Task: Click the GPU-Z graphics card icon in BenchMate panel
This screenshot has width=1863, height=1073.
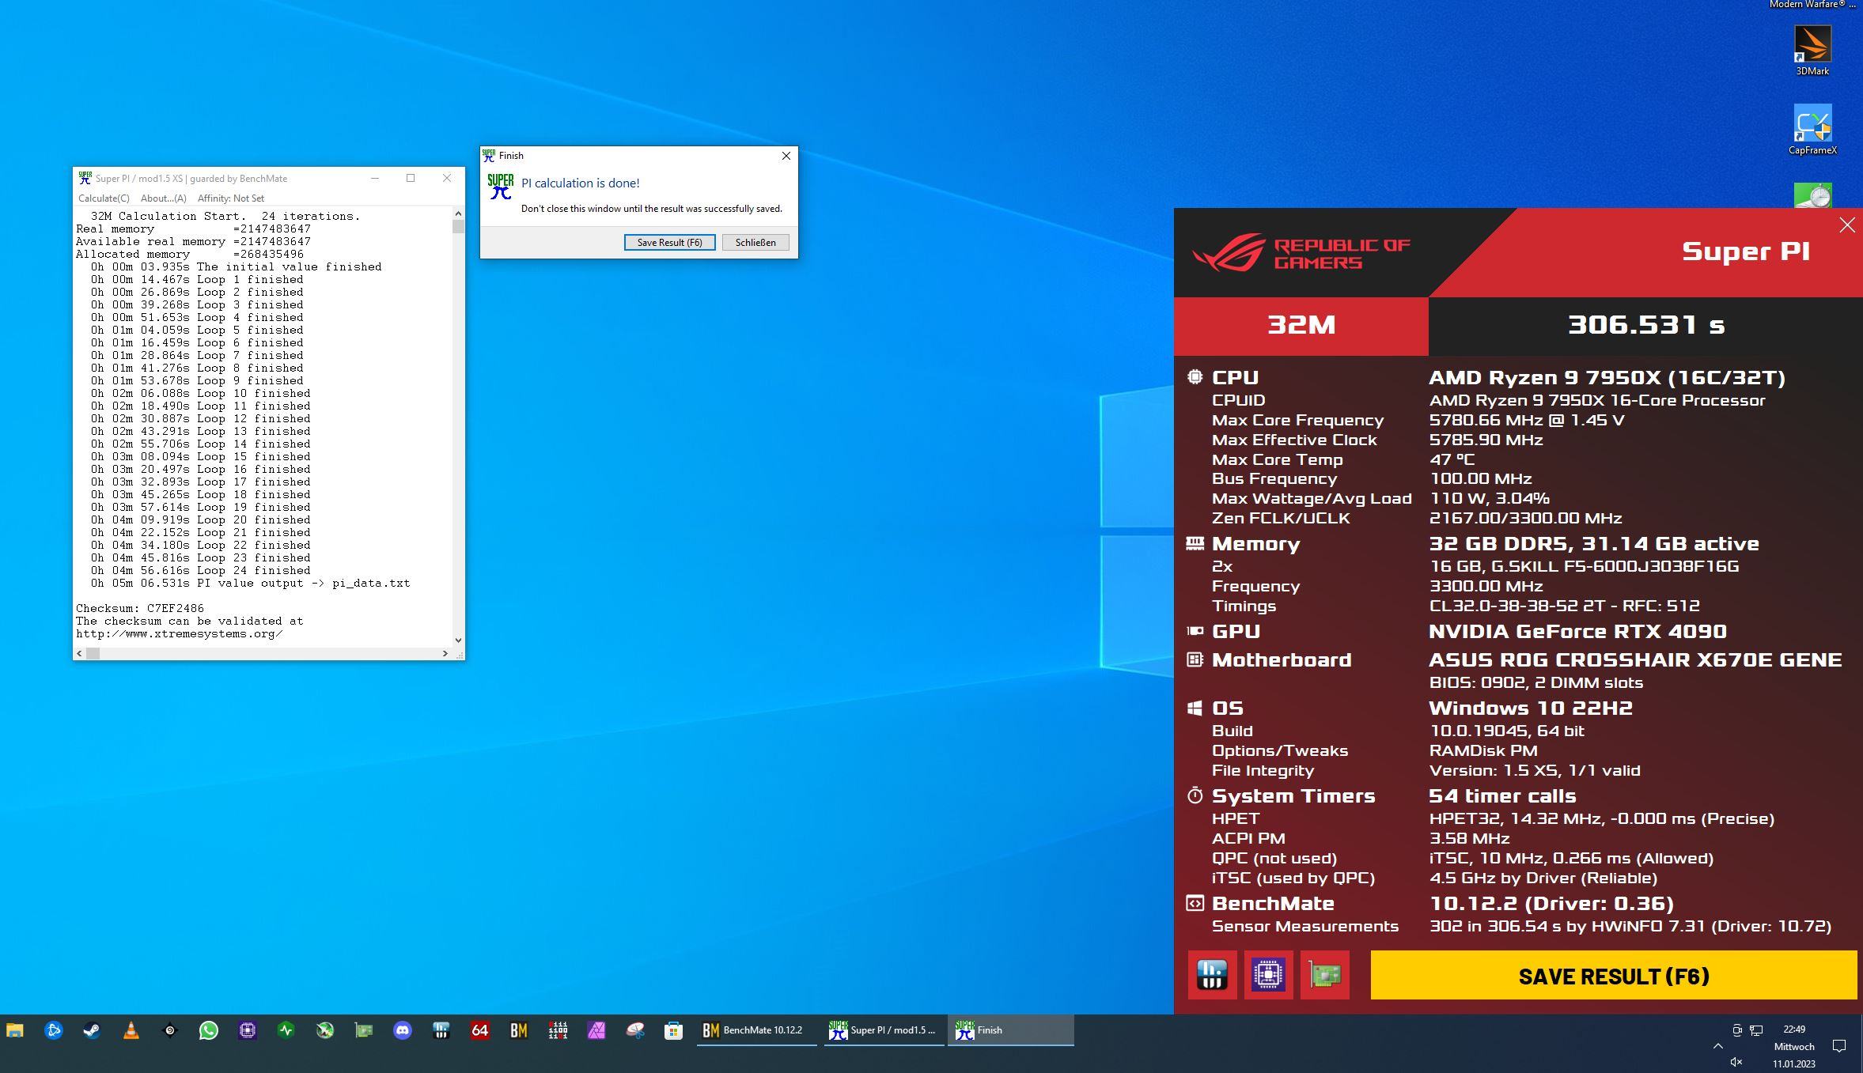Action: [x=1325, y=975]
